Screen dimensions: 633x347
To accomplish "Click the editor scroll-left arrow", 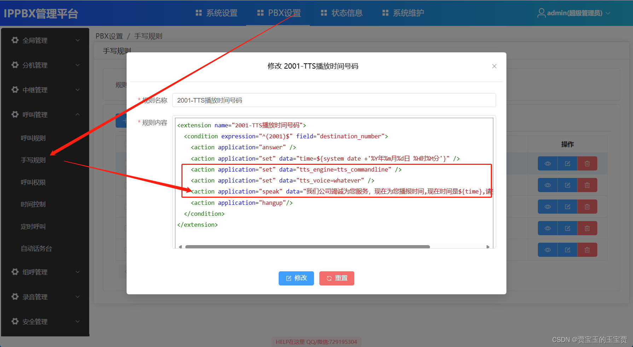I will [180, 247].
